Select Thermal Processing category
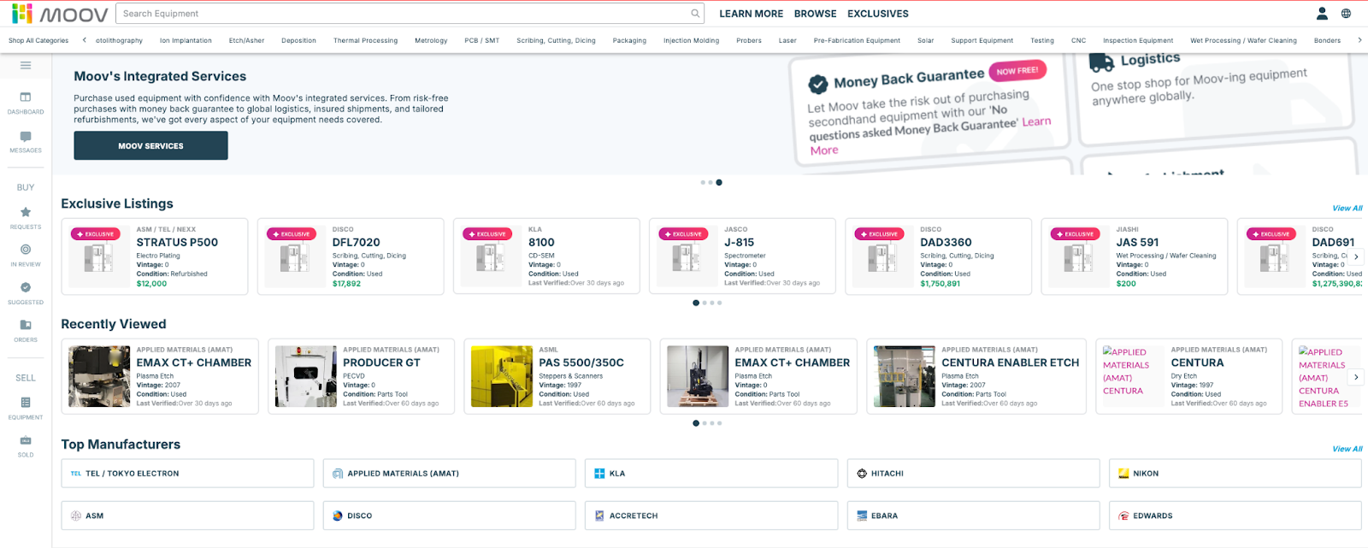The image size is (1368, 548). click(x=365, y=40)
